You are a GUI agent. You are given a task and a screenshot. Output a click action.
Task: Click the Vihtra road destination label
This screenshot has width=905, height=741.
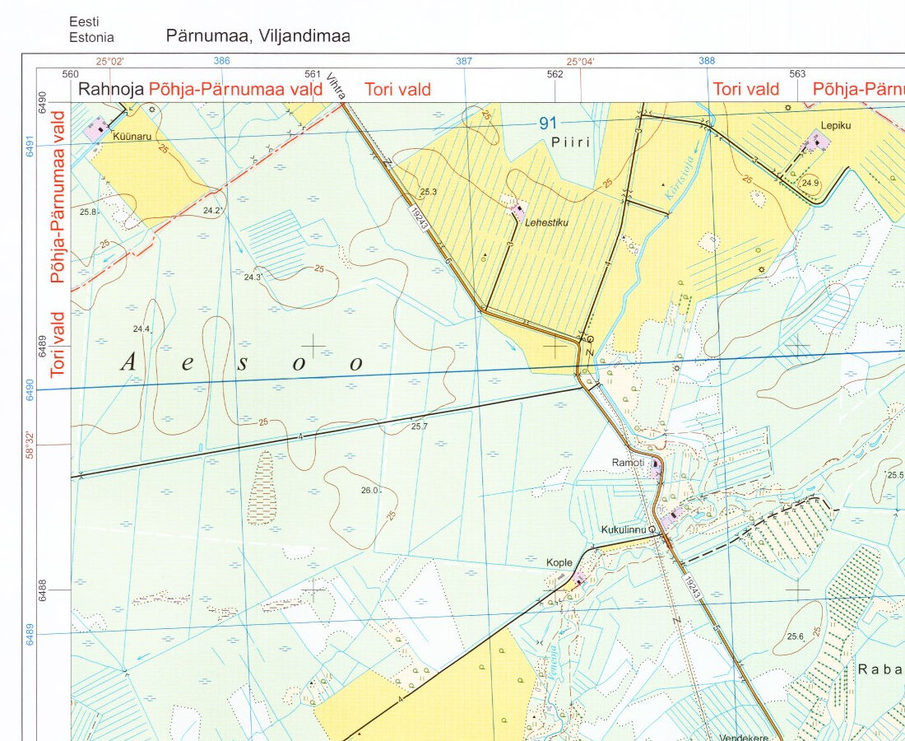[336, 86]
